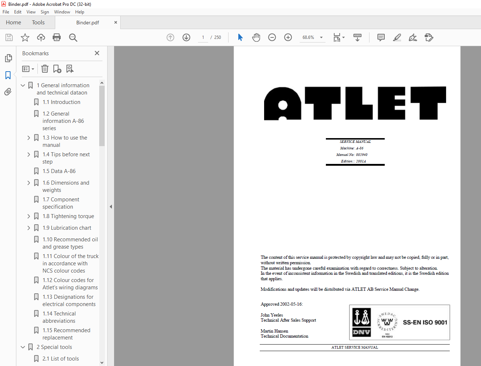Open the File menu

(6, 12)
